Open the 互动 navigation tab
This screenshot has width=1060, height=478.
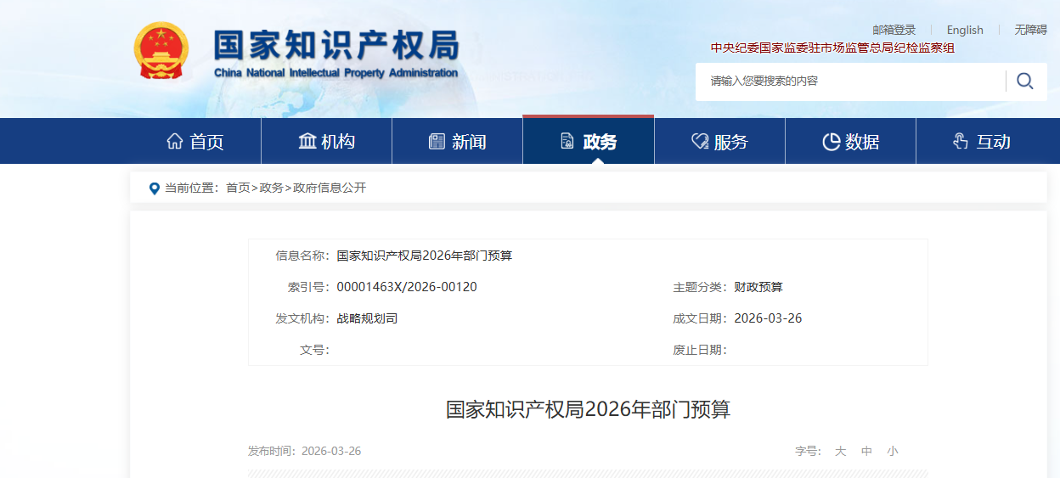[982, 141]
